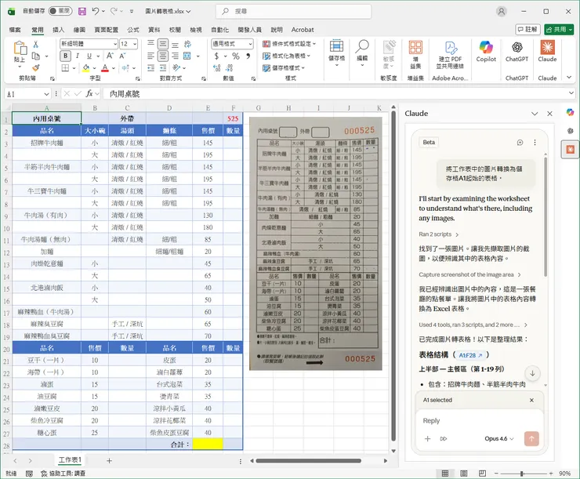580x479 pixels.
Task: Expand the formula bar chevron
Action: tap(571, 93)
